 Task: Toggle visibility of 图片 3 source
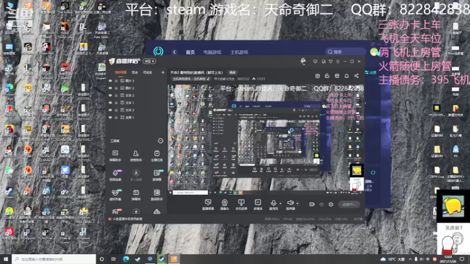(110, 81)
